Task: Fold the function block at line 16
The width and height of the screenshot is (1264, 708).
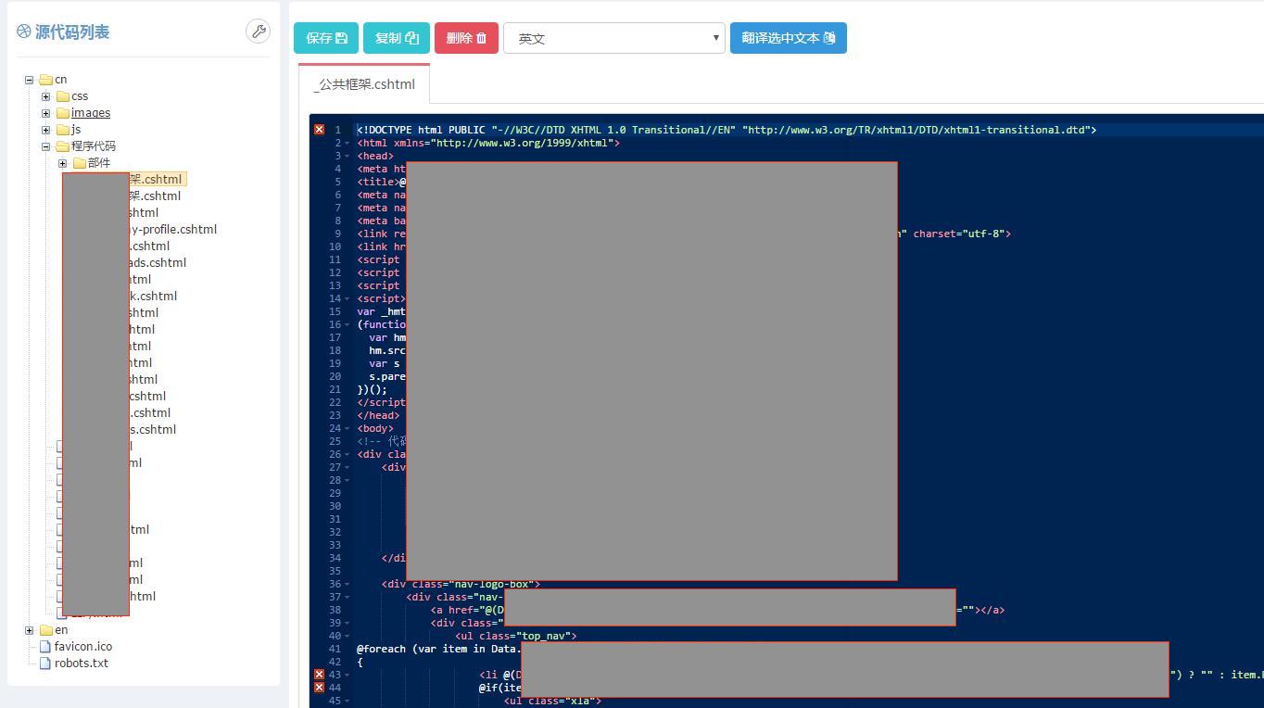Action: (x=348, y=324)
